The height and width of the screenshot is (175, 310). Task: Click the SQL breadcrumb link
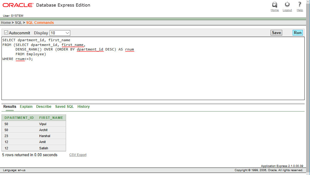(19, 23)
